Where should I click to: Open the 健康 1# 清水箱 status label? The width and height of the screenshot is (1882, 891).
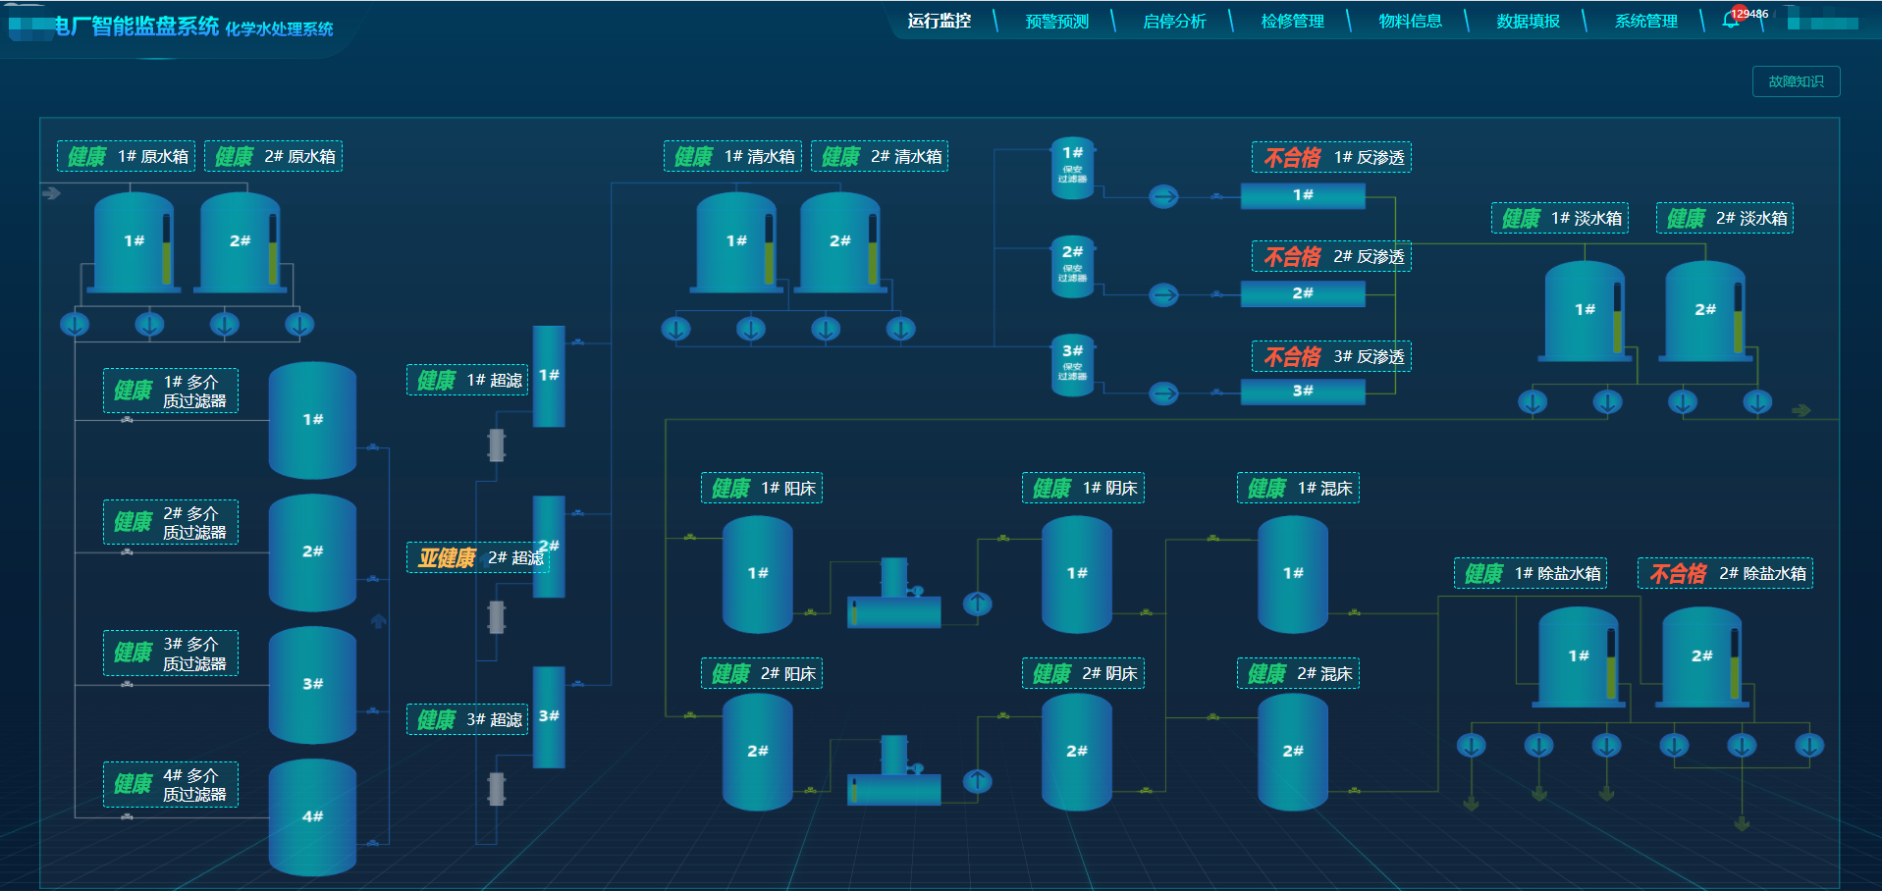(x=732, y=156)
